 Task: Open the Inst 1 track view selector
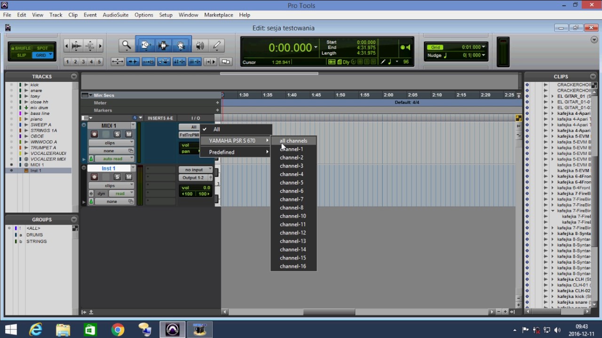pos(111,185)
